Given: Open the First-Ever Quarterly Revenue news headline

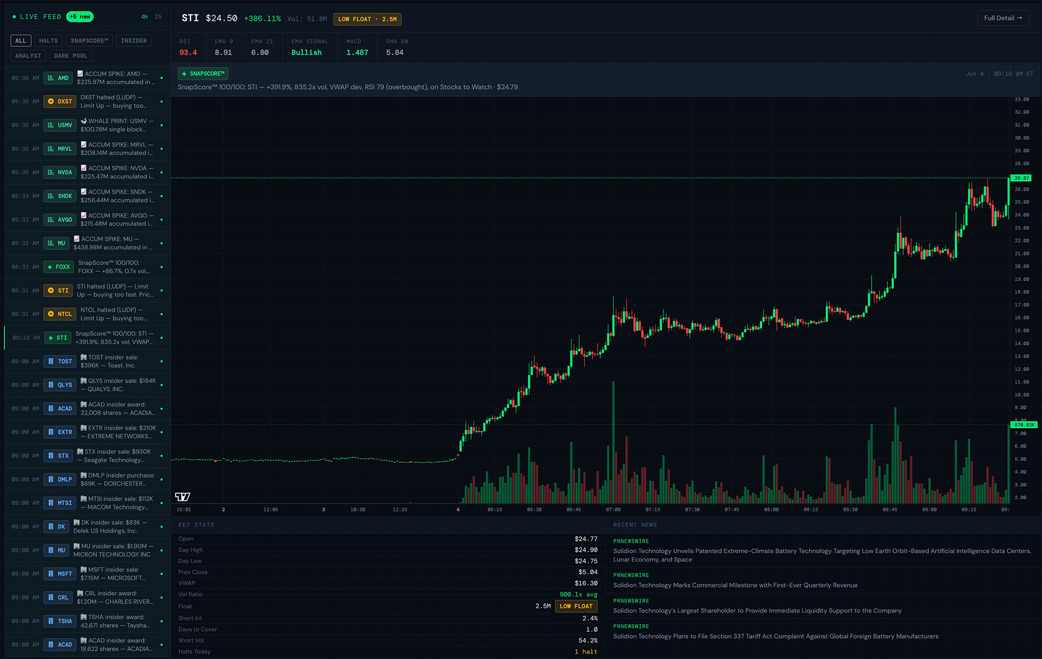Looking at the screenshot, I should 735,585.
